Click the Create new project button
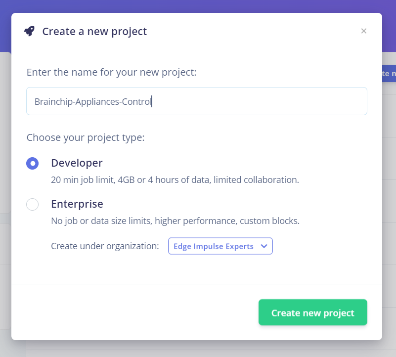The image size is (396, 357). [312, 312]
